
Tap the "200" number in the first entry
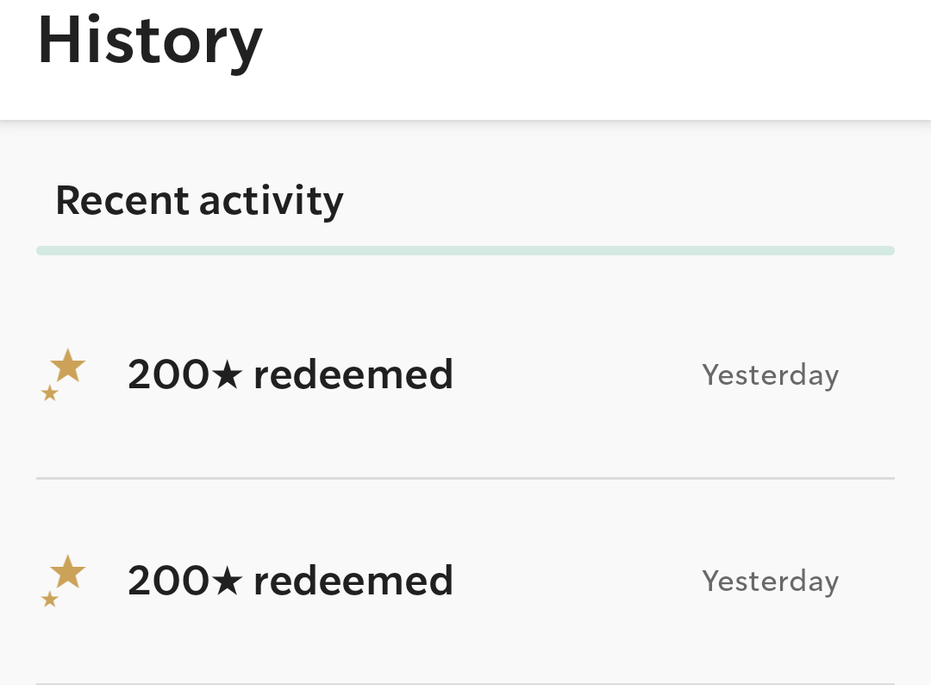tap(168, 375)
